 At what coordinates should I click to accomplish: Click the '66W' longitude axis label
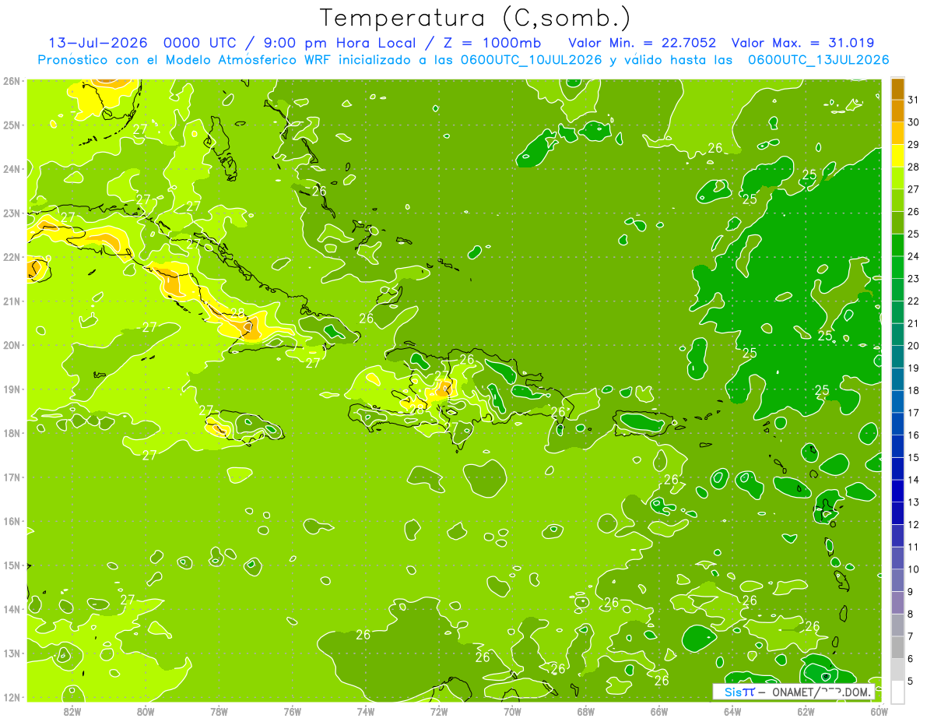point(658,711)
